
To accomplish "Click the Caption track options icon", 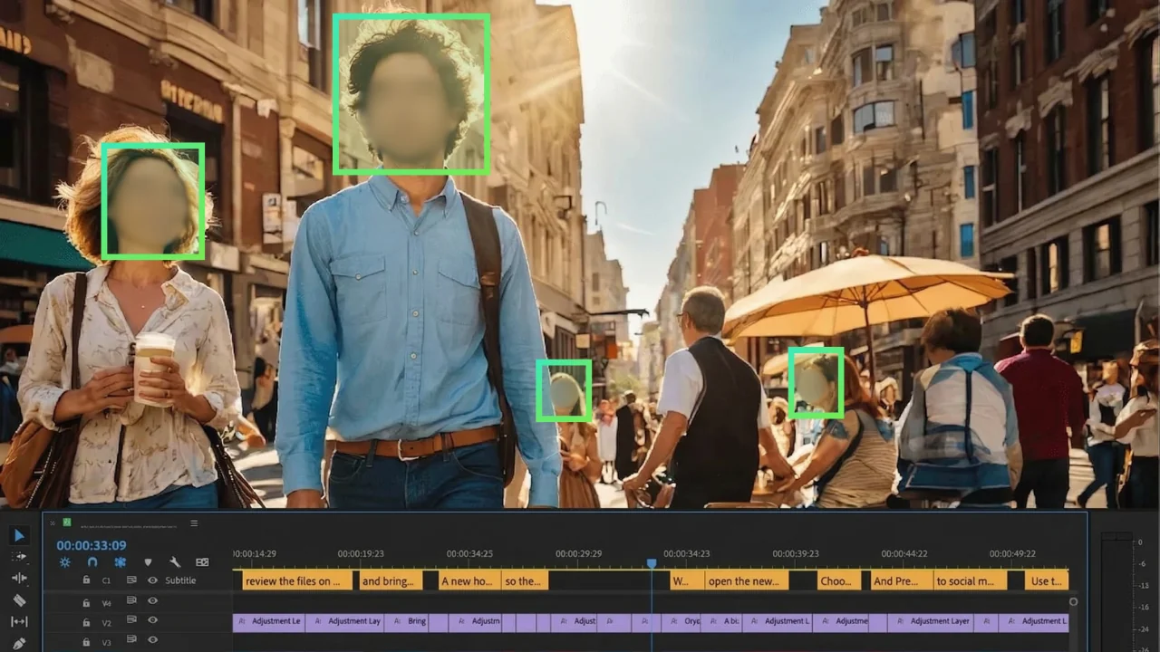I will 202,562.
